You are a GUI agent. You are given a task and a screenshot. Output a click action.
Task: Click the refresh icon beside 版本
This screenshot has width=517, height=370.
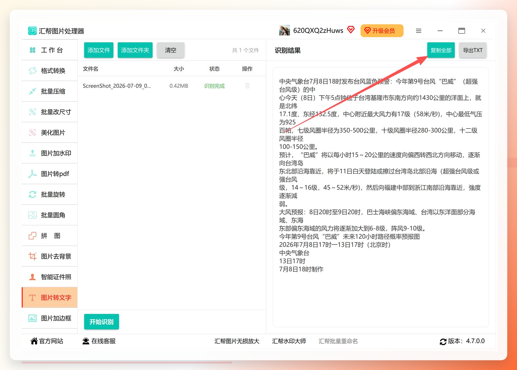[x=443, y=341]
